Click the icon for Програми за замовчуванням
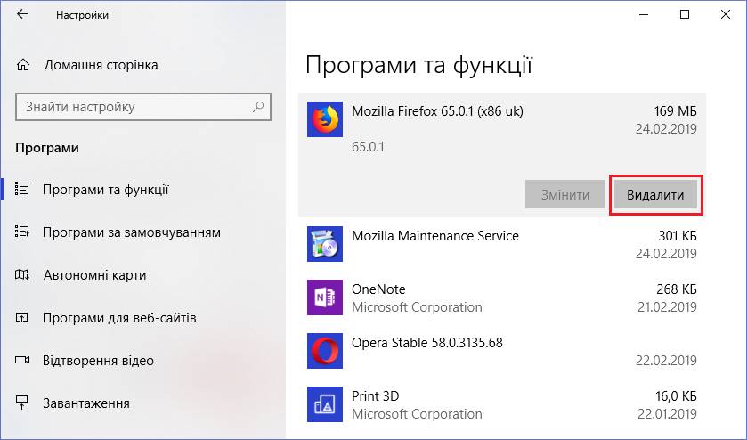 [x=22, y=232]
